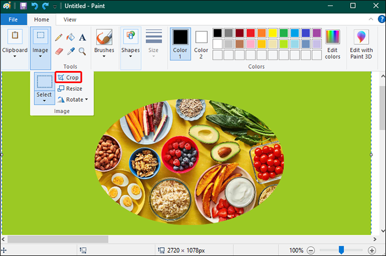Open the Brushes dropdown arrow
Image resolution: width=386 pixels, height=256 pixels.
pyautogui.click(x=104, y=56)
